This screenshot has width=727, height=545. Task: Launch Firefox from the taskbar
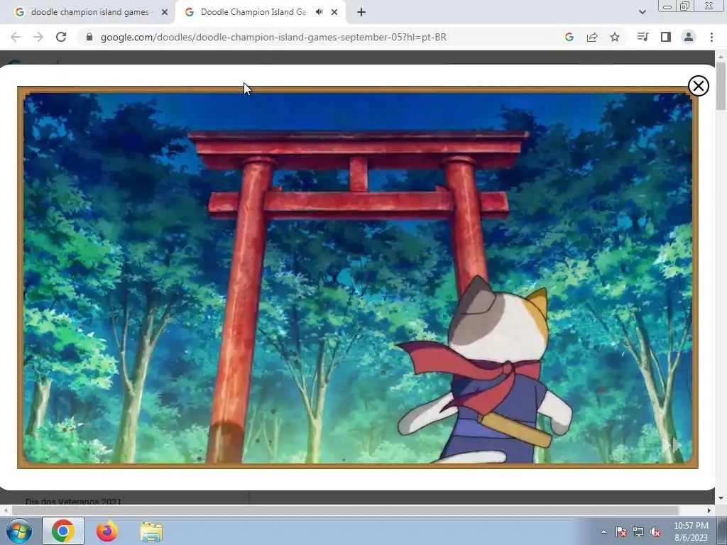(107, 531)
